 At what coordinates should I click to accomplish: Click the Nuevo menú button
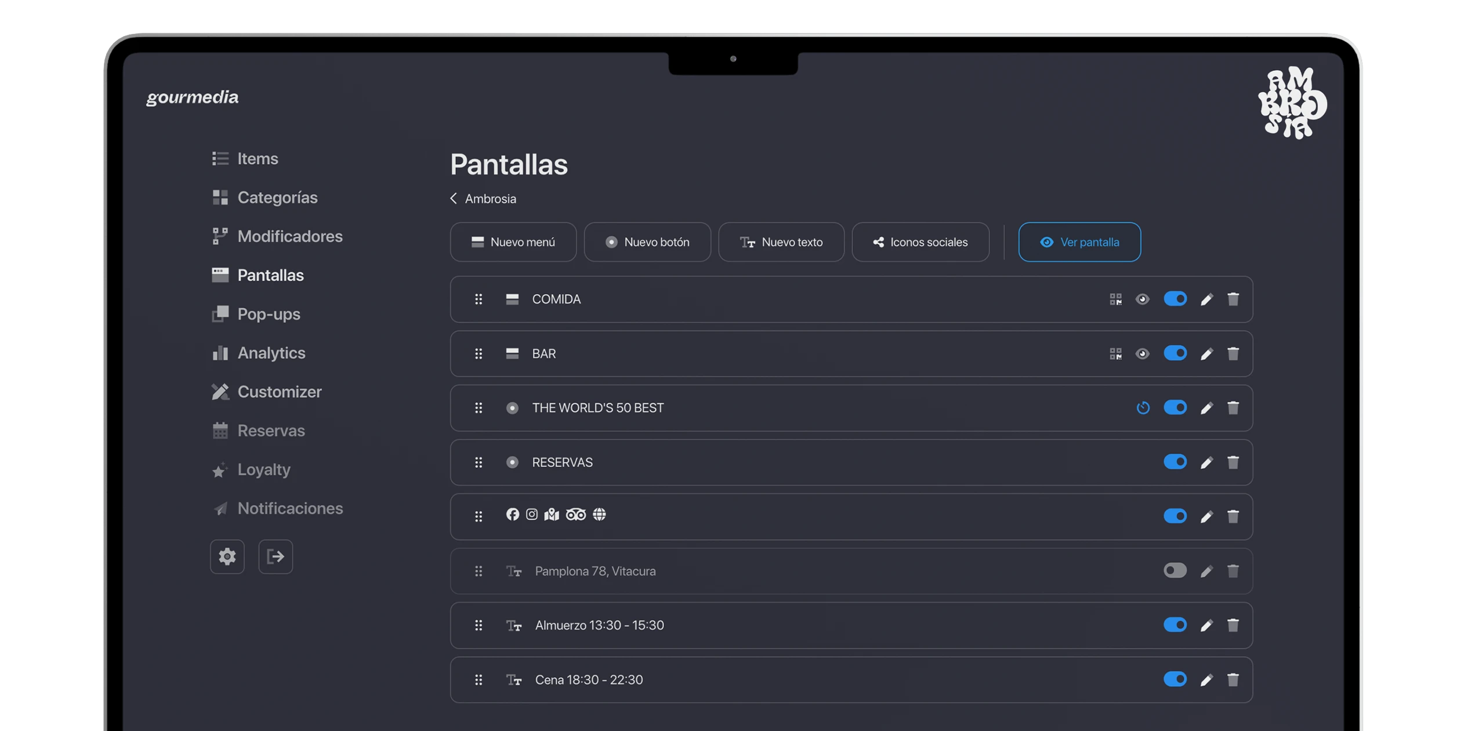(x=513, y=242)
